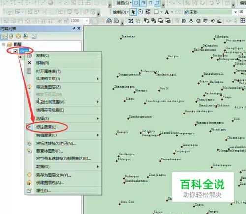
Task: Switch to List By Selection view
Action: (26, 36)
